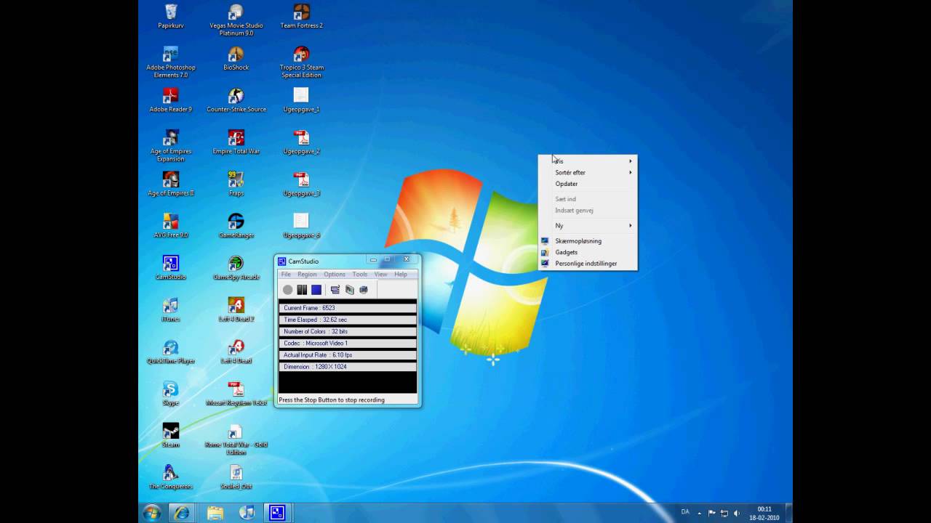The image size is (931, 523).
Task: Toggle screen annotations icon in CamStudio toolbar
Action: (335, 290)
